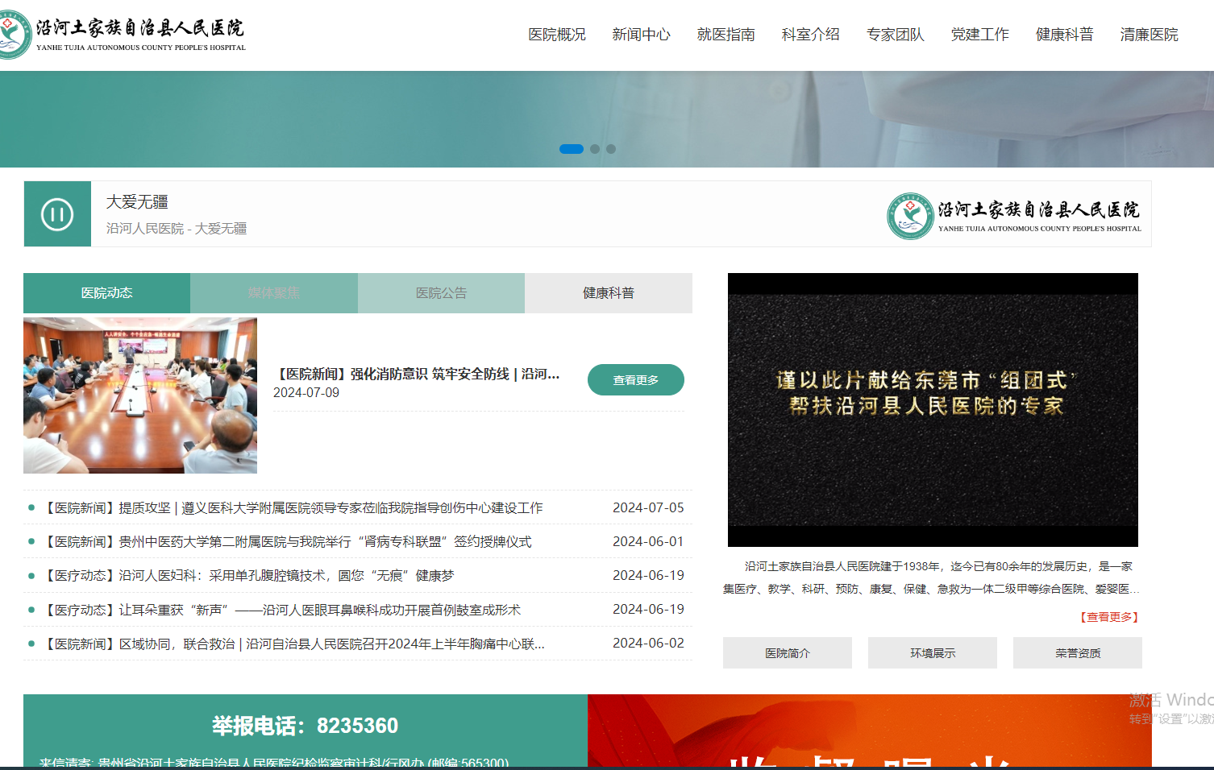This screenshot has height=770, width=1214.
Task: Select the second banner carousel dot
Action: click(x=595, y=149)
